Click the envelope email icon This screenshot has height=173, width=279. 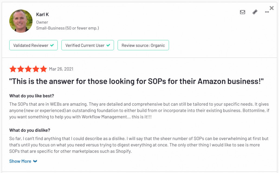[242, 12]
